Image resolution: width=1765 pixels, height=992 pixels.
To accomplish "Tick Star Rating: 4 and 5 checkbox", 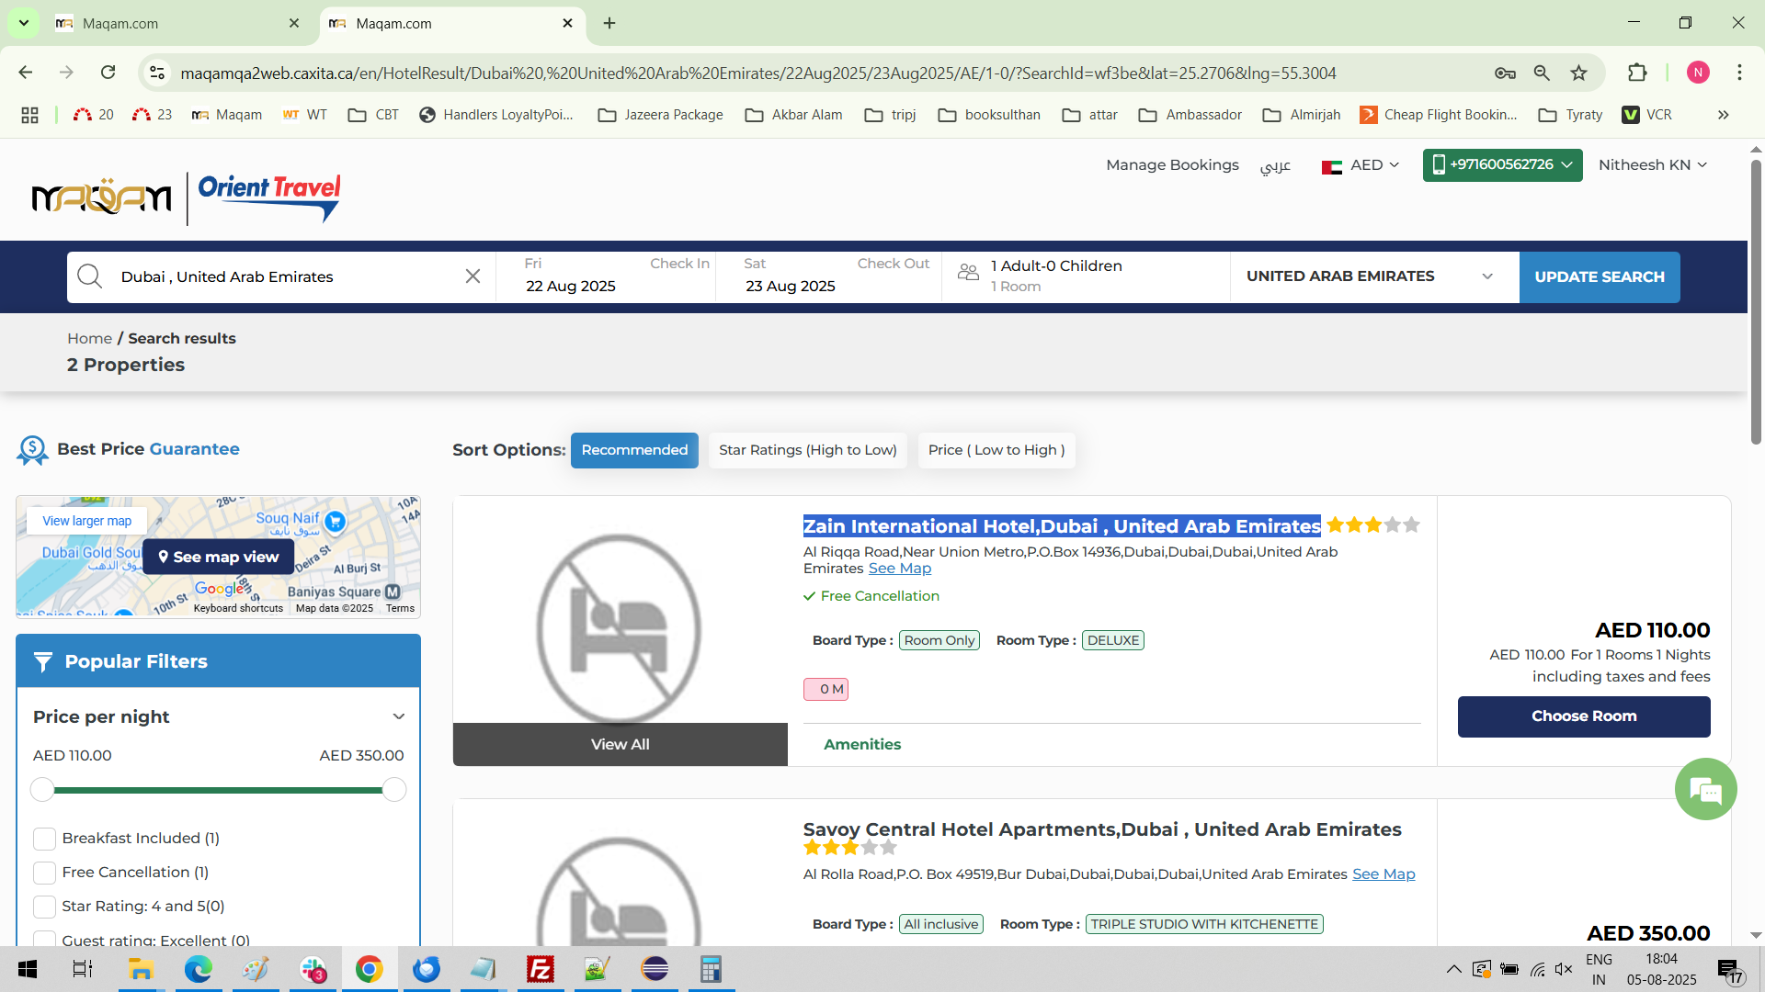I will [x=44, y=907].
